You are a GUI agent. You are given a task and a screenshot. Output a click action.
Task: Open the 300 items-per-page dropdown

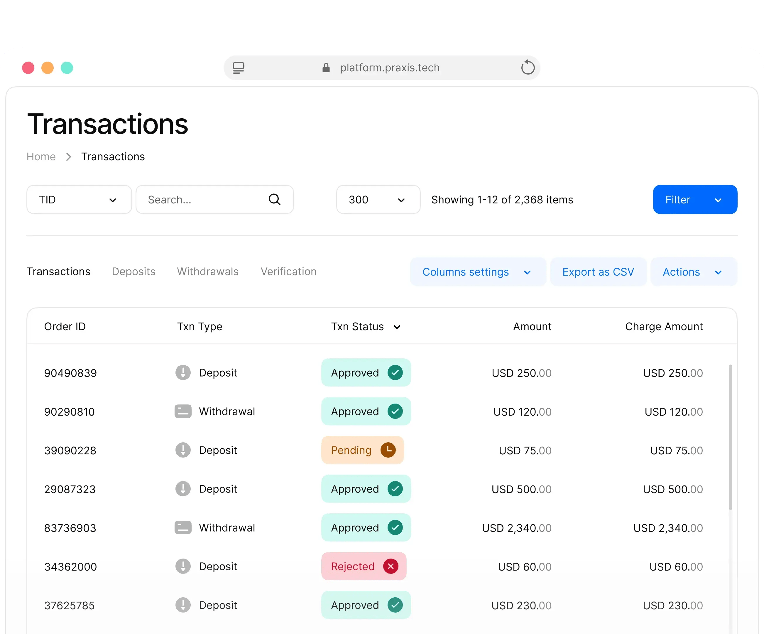378,199
